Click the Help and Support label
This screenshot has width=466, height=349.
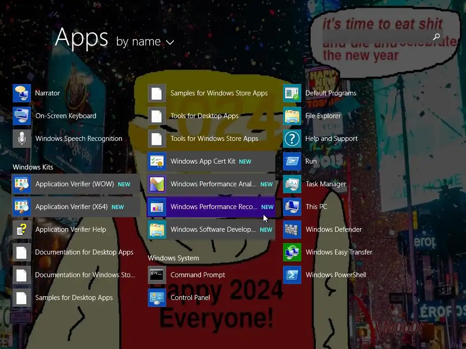[331, 139]
